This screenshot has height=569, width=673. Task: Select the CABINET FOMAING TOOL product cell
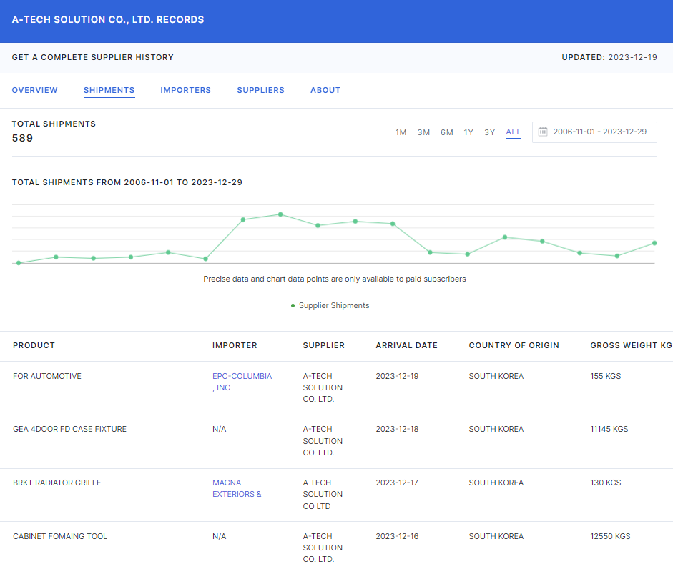tap(60, 536)
